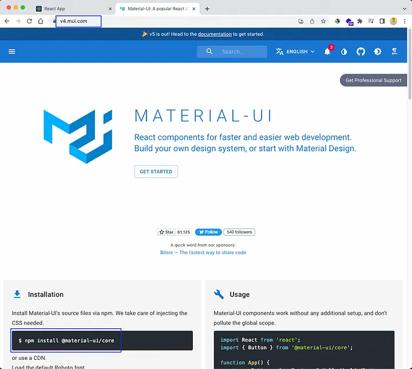
Task: Toggle right-to-left text direction icon
Action: (394, 51)
